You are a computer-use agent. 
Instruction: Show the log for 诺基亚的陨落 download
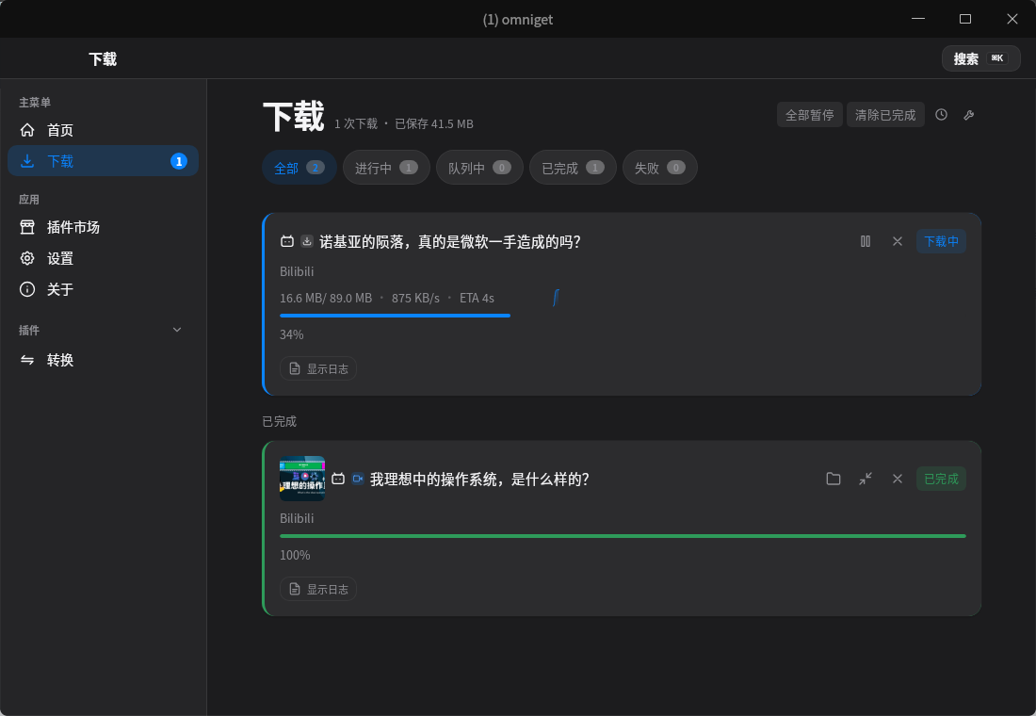coord(318,369)
